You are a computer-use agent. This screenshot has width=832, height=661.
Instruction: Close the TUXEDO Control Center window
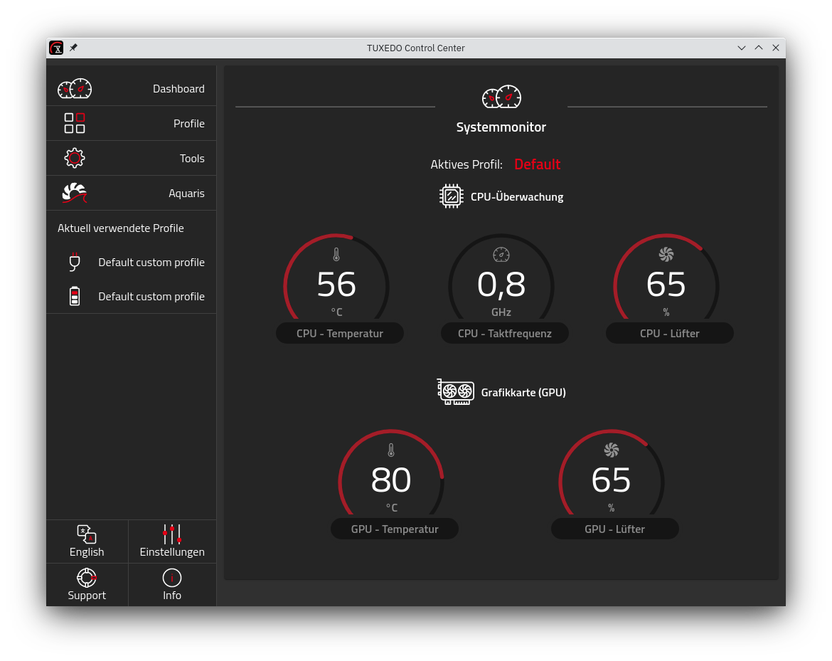click(x=776, y=48)
